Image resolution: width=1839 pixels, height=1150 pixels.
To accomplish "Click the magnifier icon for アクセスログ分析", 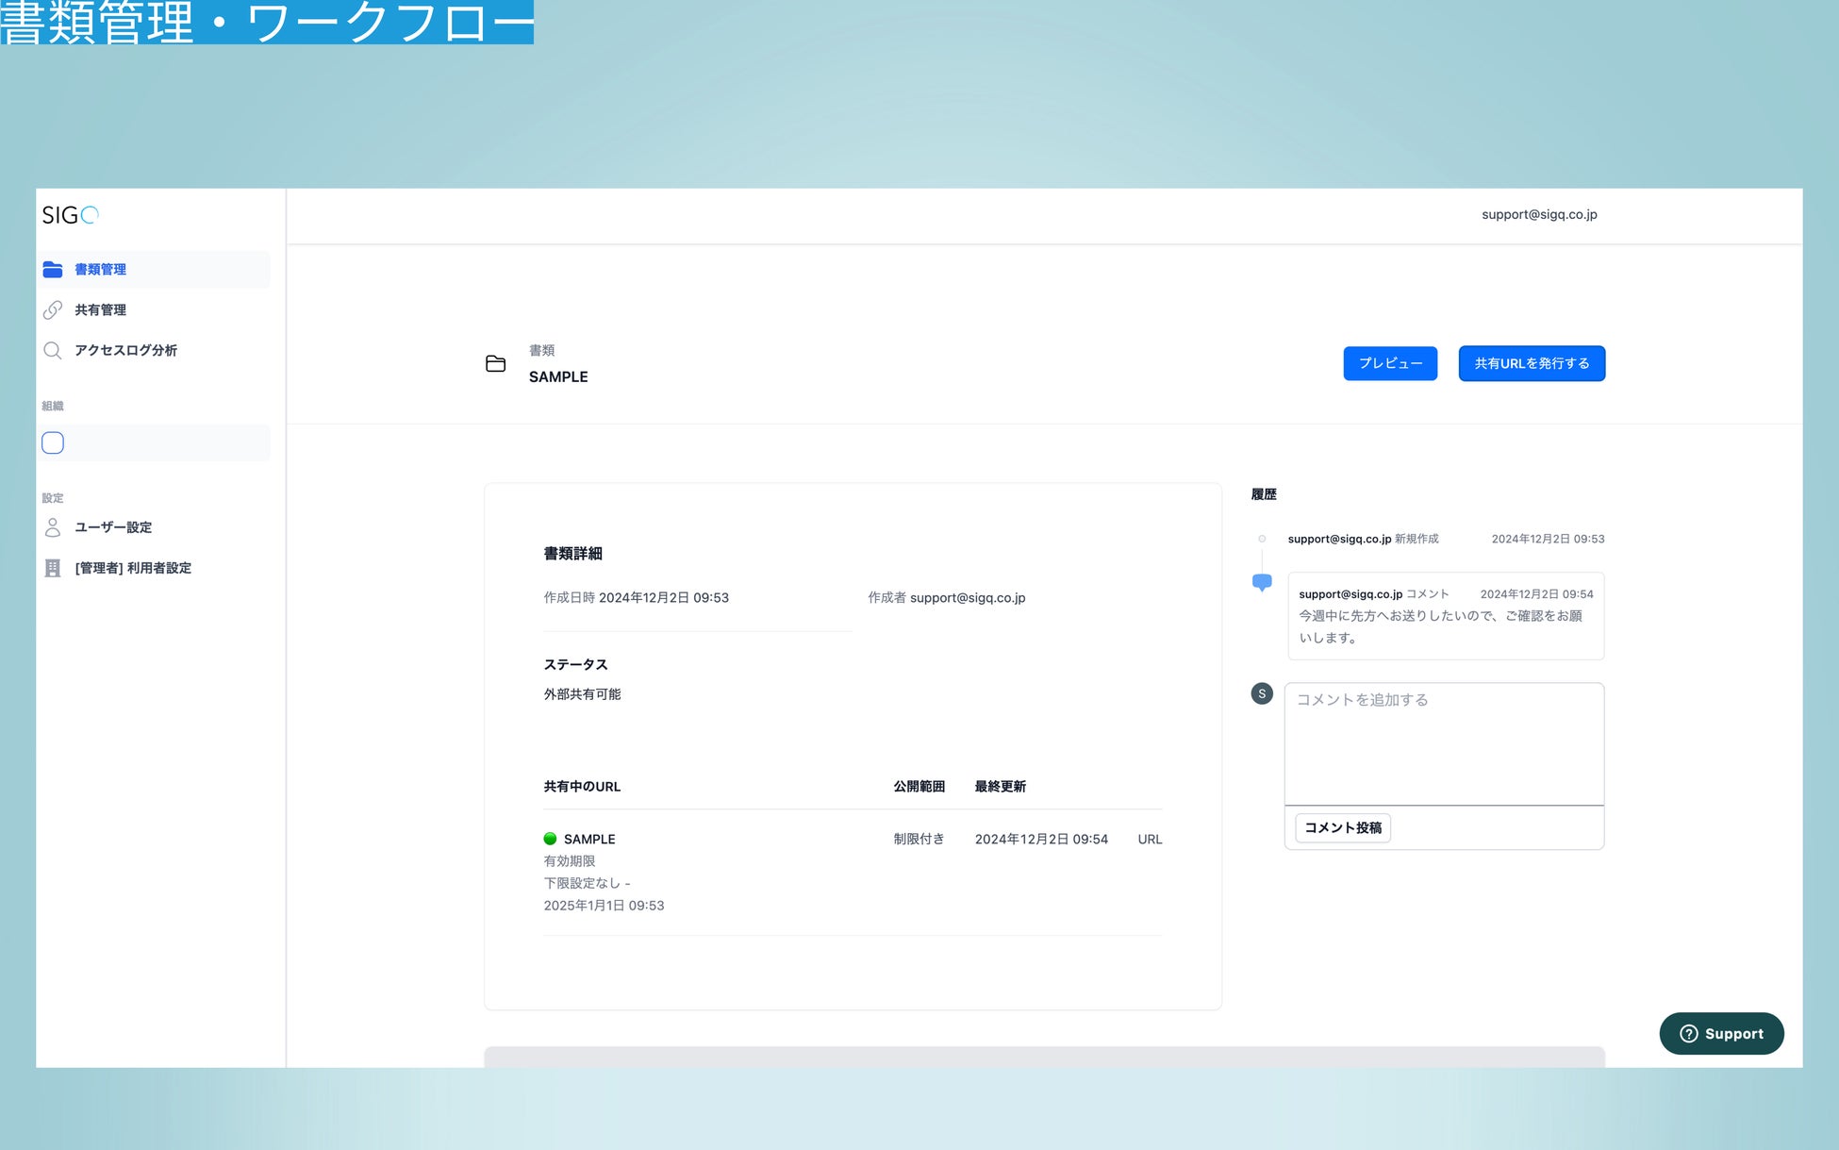I will [x=53, y=351].
